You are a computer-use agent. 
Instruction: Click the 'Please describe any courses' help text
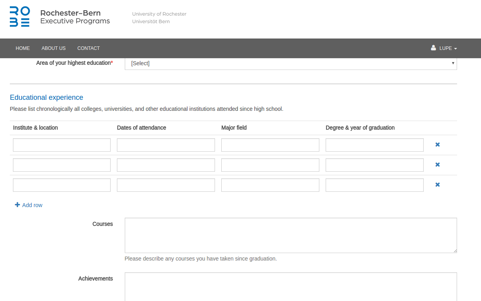click(x=201, y=259)
